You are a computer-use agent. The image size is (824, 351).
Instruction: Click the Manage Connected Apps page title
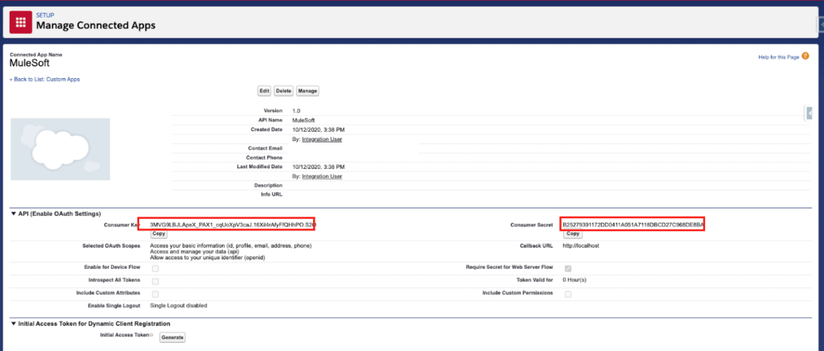[x=96, y=25]
